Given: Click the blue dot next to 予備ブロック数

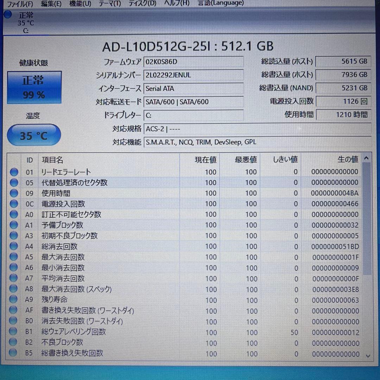Looking at the screenshot, I should point(14,225).
